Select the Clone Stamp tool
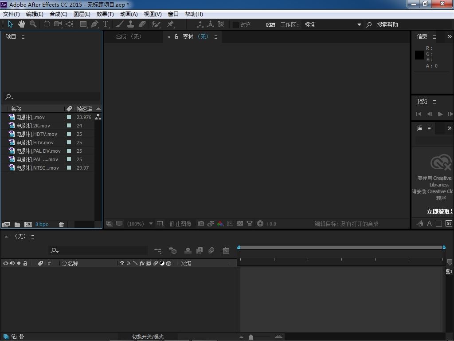Viewport: 454px width, 341px height. [x=131, y=24]
